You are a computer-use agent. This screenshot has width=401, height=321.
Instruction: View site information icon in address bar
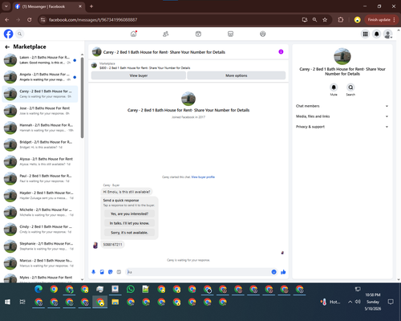(x=43, y=20)
